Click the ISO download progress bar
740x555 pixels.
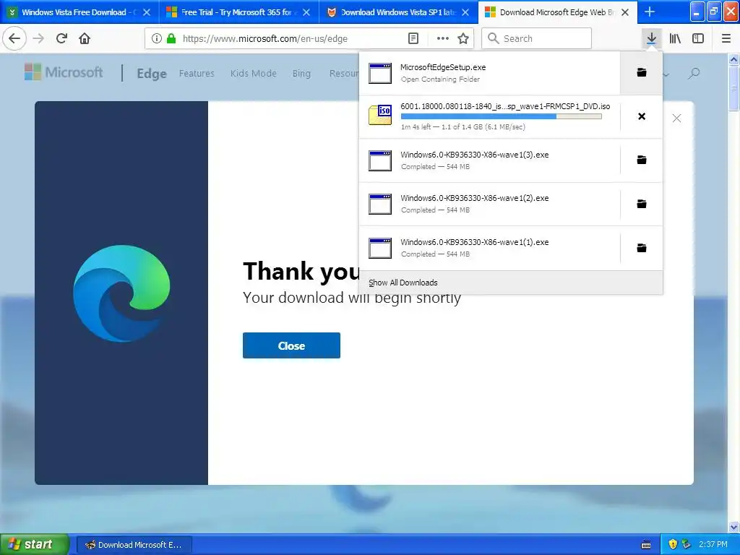(x=502, y=116)
